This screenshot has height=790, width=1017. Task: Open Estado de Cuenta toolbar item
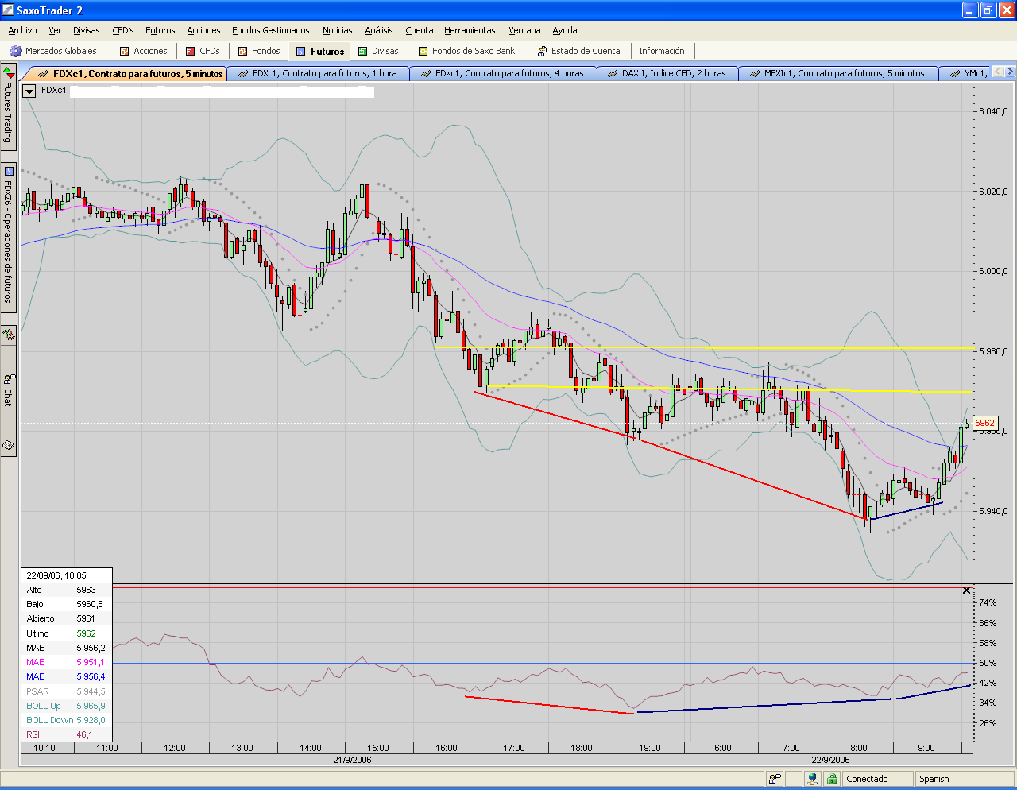coord(578,51)
